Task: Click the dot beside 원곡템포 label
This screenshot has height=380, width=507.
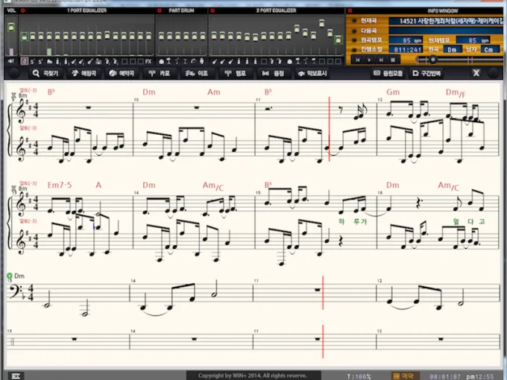Action: point(354,40)
